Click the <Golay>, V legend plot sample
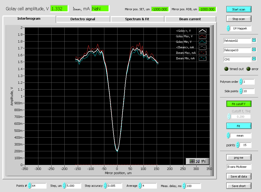Viewport: 261px width, 192px height. [202, 31]
